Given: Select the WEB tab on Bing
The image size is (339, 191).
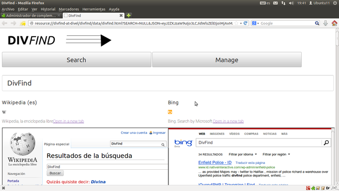Looking at the screenshot, I should tap(202, 134).
